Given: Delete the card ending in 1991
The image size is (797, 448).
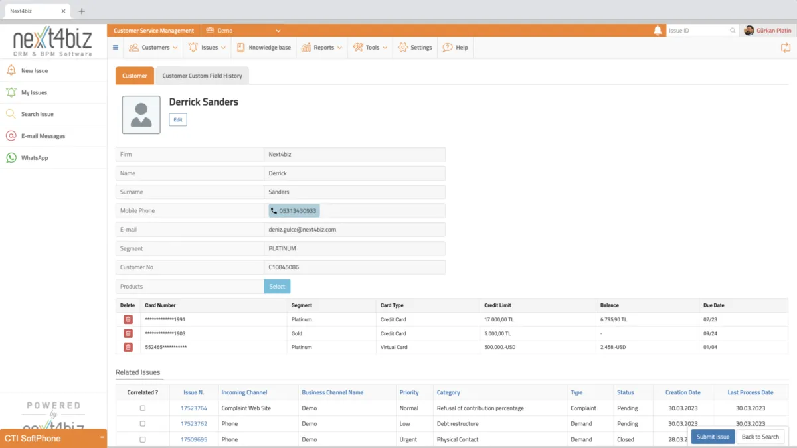Looking at the screenshot, I should click(128, 319).
